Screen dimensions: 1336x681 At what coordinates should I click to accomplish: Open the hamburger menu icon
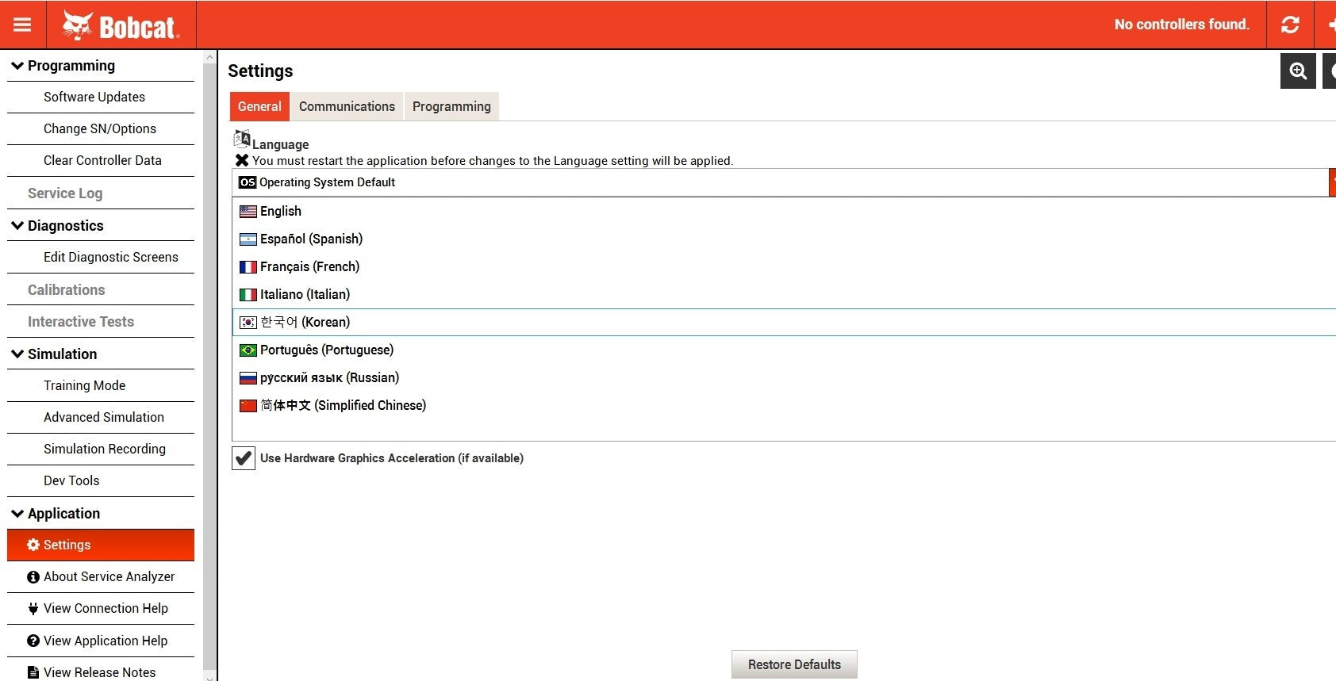(x=22, y=25)
